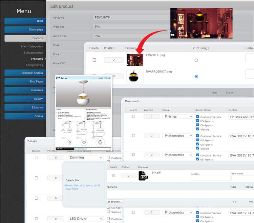Image resolution: width=254 pixels, height=223 pixels.
Task: Go to Home page in the menu
Action: (x=25, y=29)
